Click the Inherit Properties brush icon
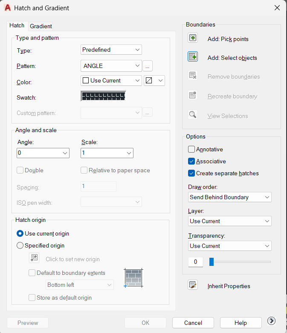The width and height of the screenshot is (287, 333). (x=192, y=285)
